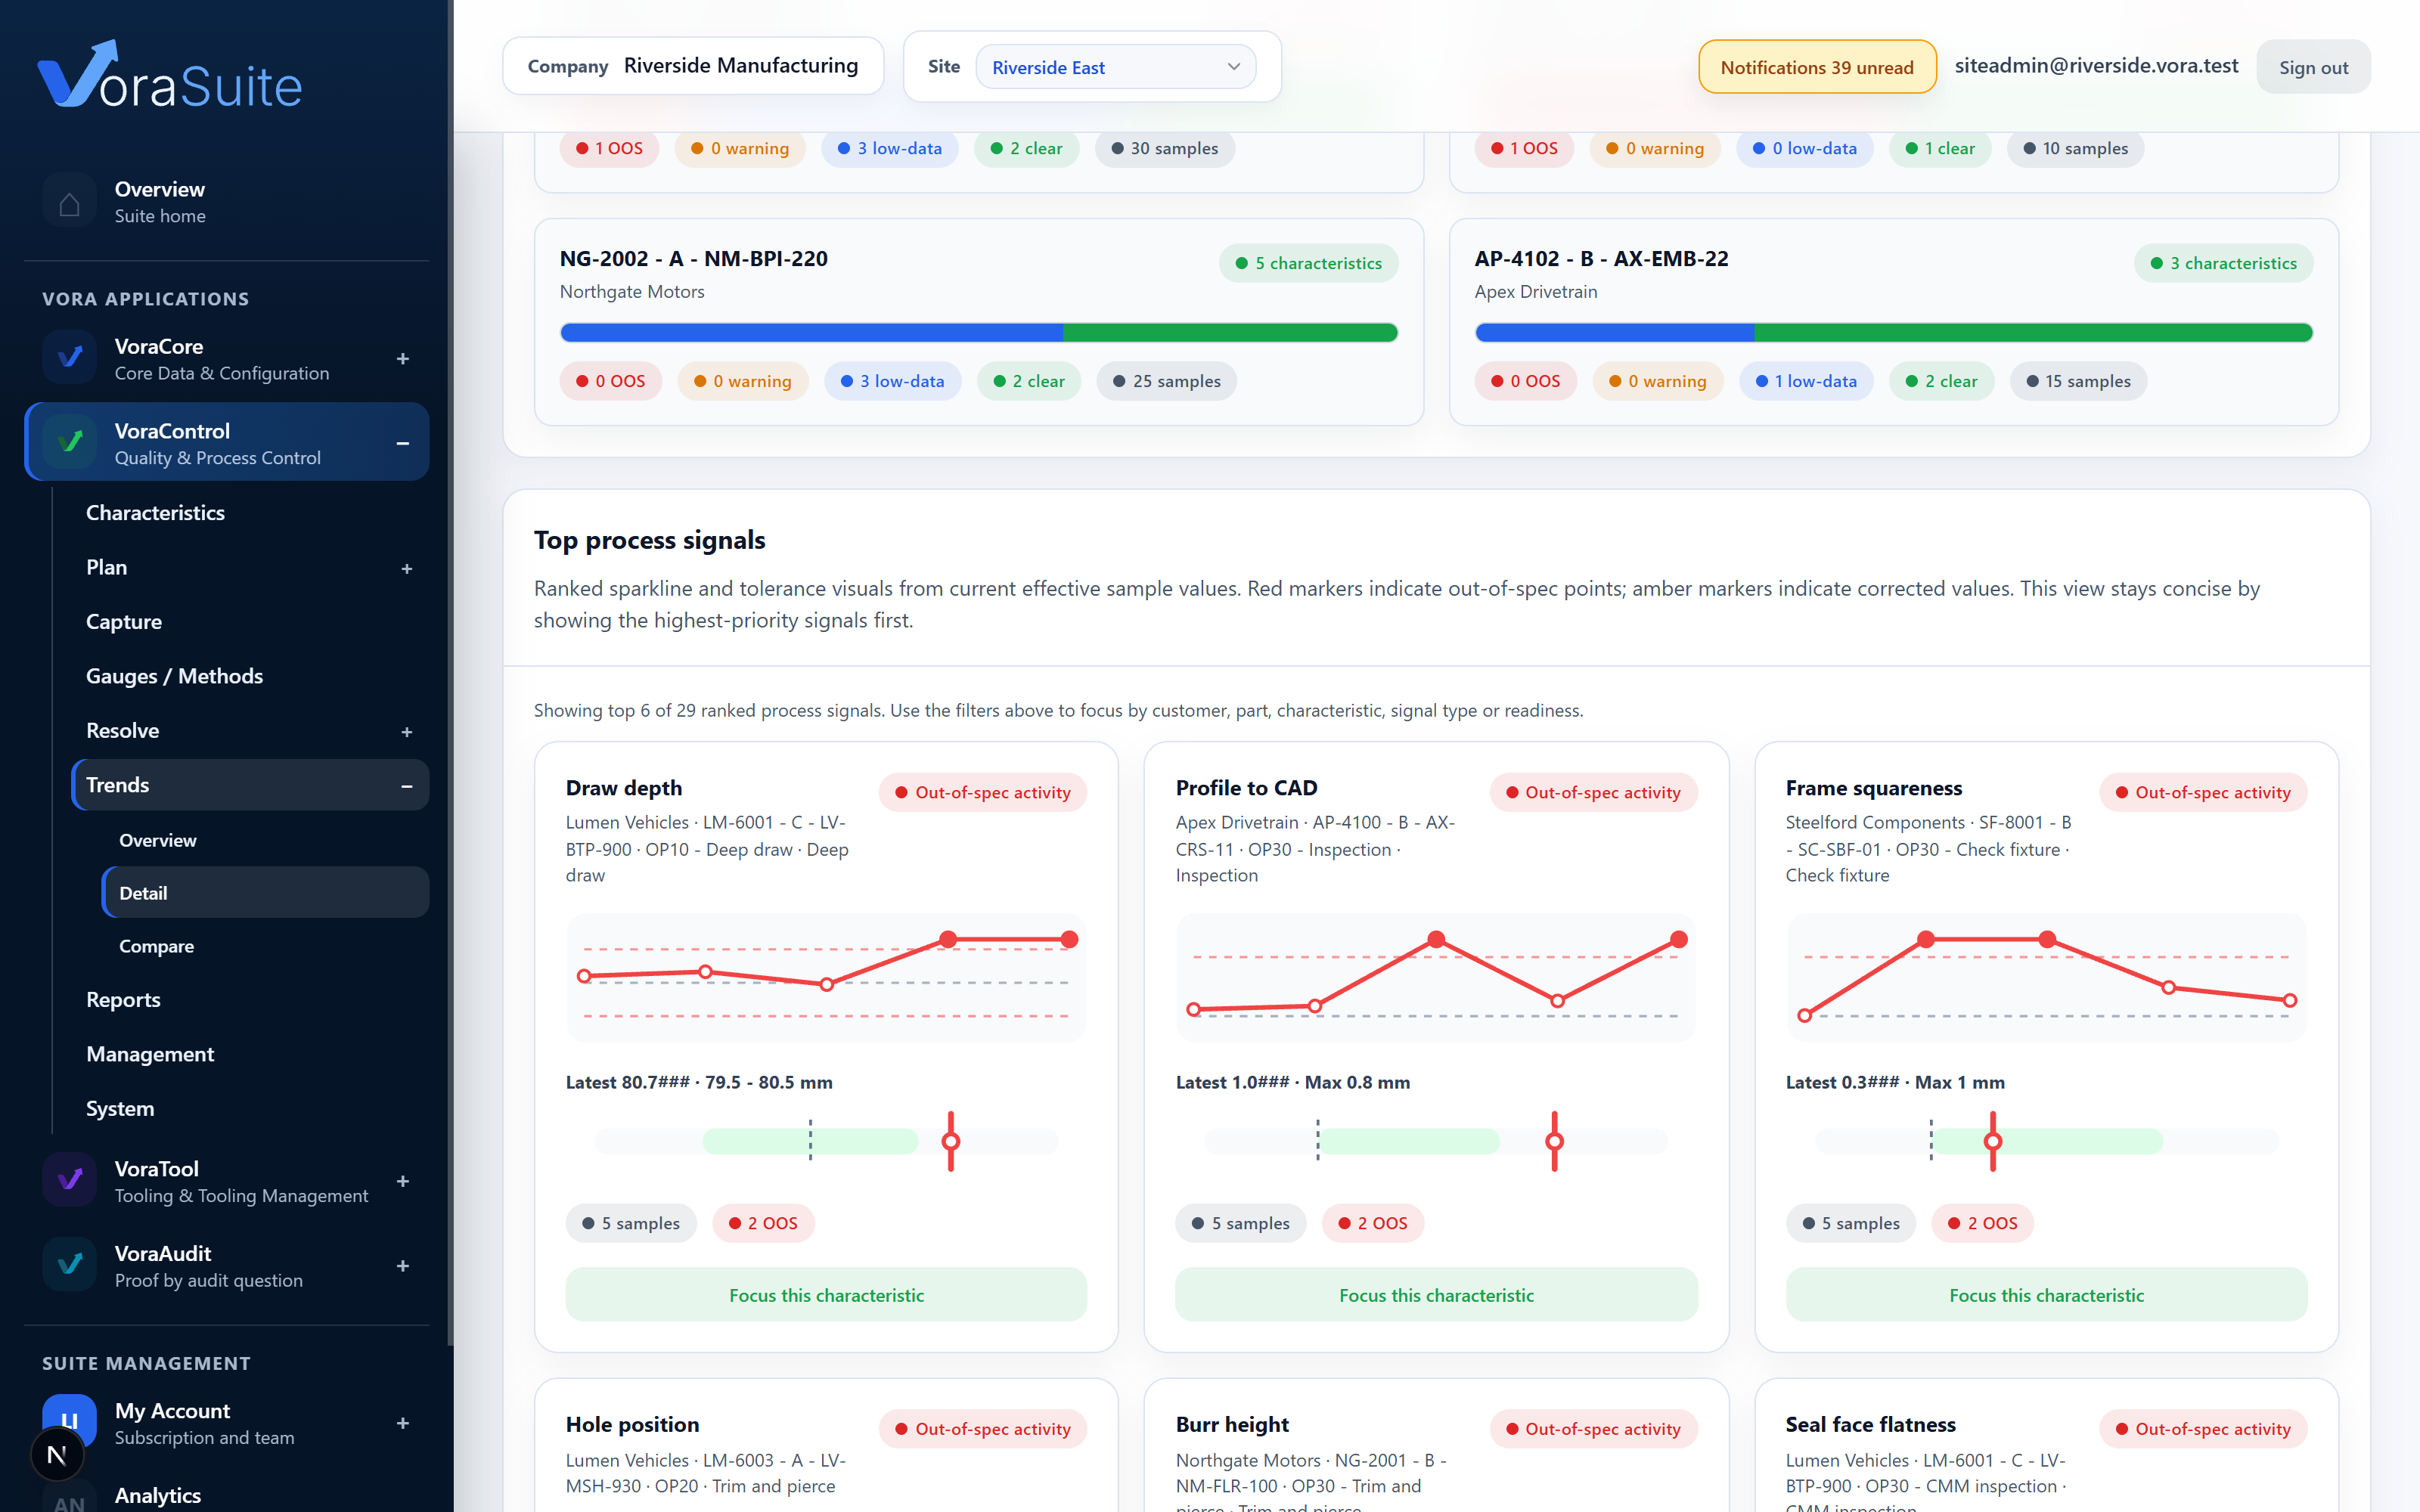Collapse the Trends submenu
2420x1512 pixels.
pyautogui.click(x=406, y=786)
